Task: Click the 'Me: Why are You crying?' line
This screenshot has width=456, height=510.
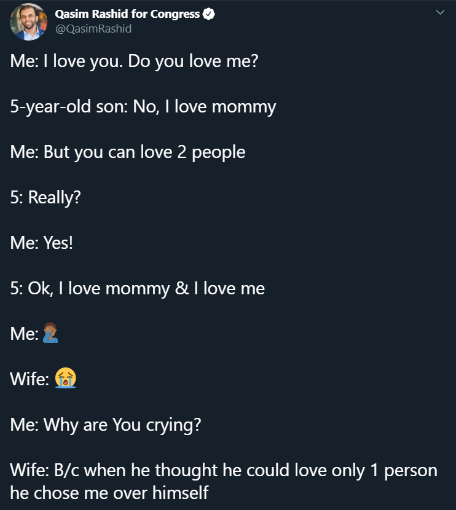Action: coord(105,425)
